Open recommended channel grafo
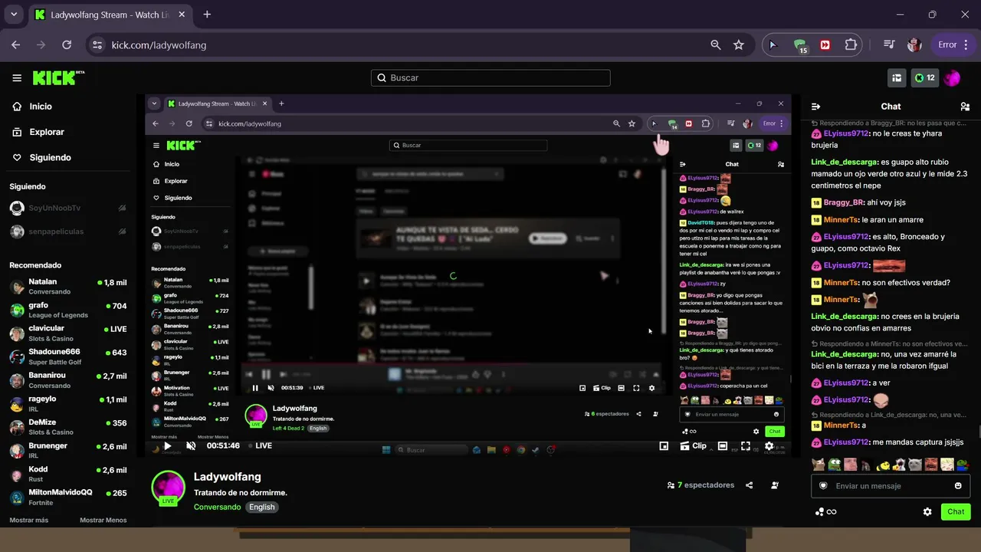Viewport: 981px width, 552px height. click(x=67, y=310)
